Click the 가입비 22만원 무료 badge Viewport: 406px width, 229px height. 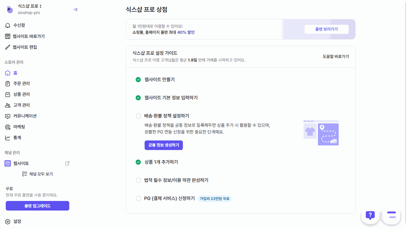pos(214,199)
